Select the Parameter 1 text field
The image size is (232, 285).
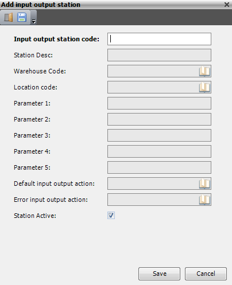(x=159, y=103)
